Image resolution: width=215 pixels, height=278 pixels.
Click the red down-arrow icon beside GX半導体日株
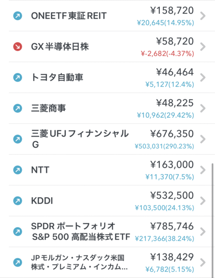(18, 47)
